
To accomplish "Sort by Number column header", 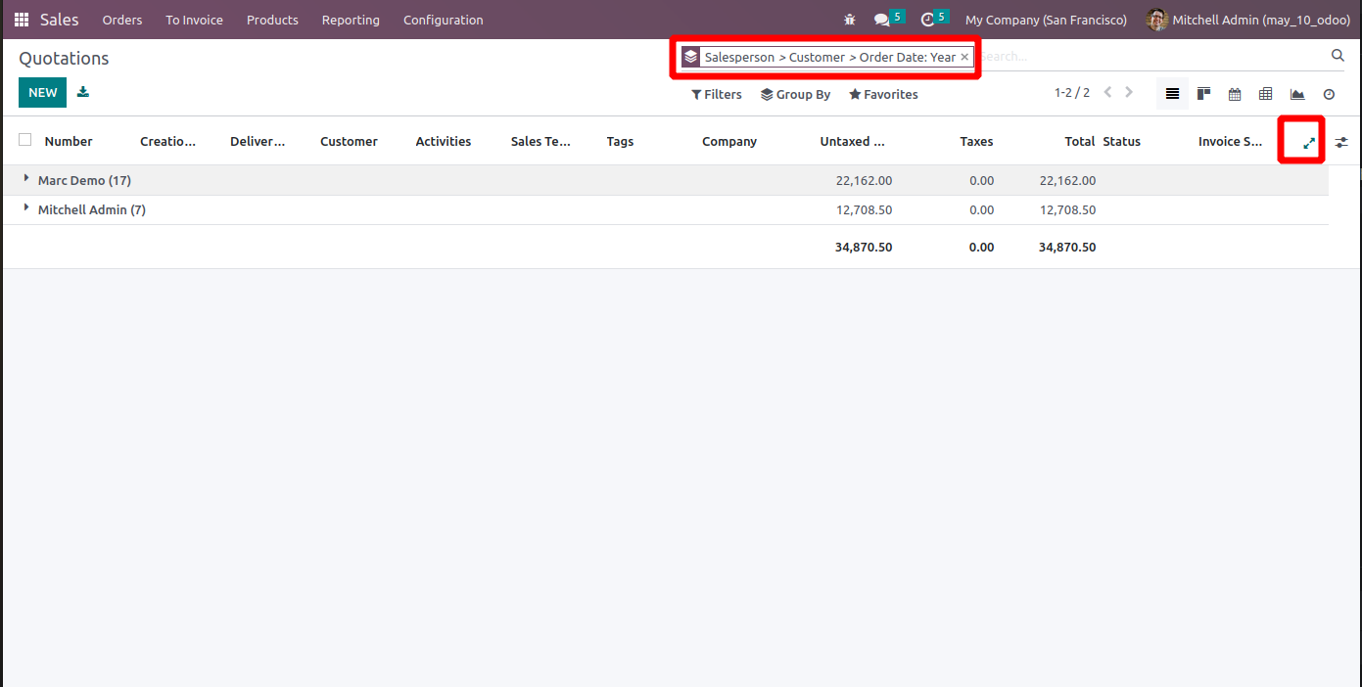I will click(x=69, y=141).
